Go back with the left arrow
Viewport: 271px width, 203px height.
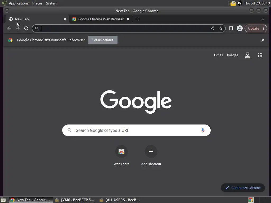point(9,28)
